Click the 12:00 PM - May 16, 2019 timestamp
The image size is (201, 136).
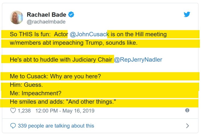tap(65, 111)
